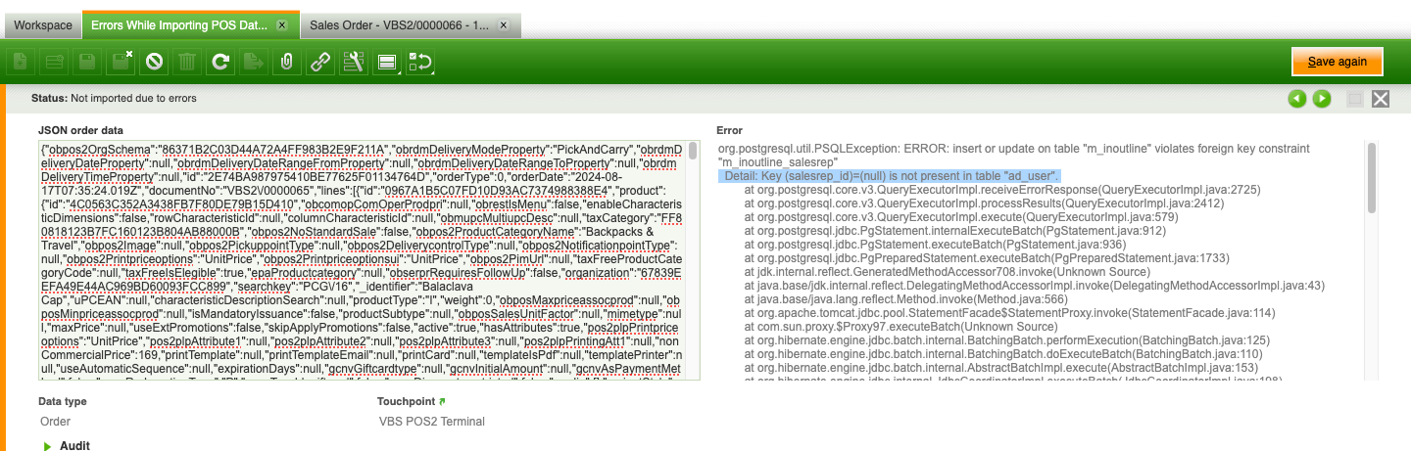Open the form/grid view layout dropdown

(386, 63)
